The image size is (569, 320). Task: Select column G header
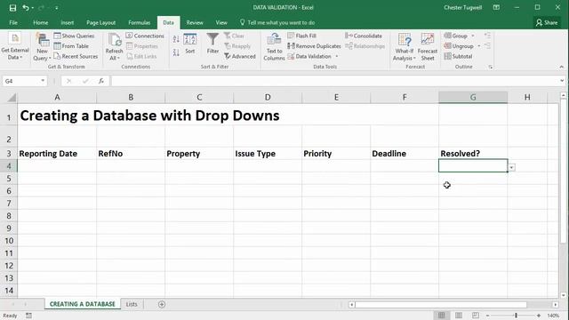[473, 97]
